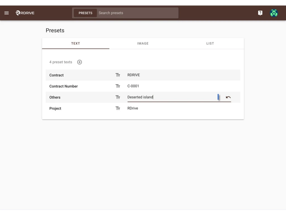Undo the edit on Others preset
Screen dimensions: 286x215
tap(228, 97)
